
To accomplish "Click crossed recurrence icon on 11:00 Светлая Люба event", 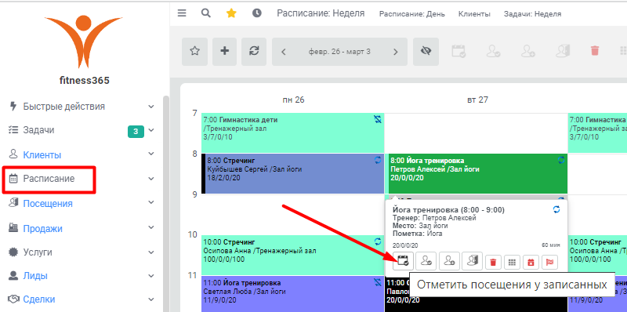I will (x=378, y=282).
